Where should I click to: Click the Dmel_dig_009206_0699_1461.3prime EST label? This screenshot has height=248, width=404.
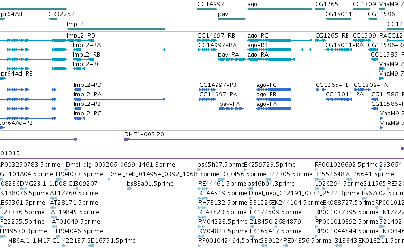(x=121, y=165)
